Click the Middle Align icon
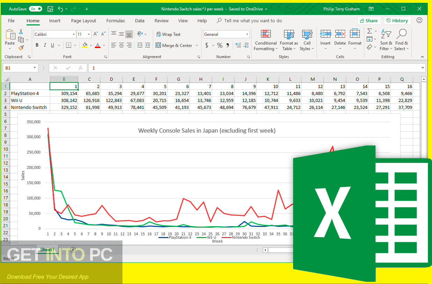Image resolution: width=432 pixels, height=284 pixels. tap(121, 34)
